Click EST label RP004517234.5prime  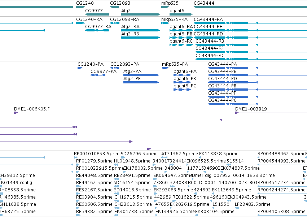tap(281, 183)
